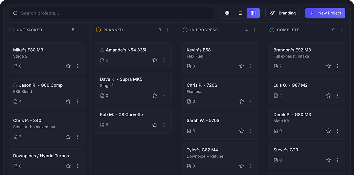Click the log file icon on Brandon's E92 M3
The width and height of the screenshot is (354, 175).
[276, 66]
